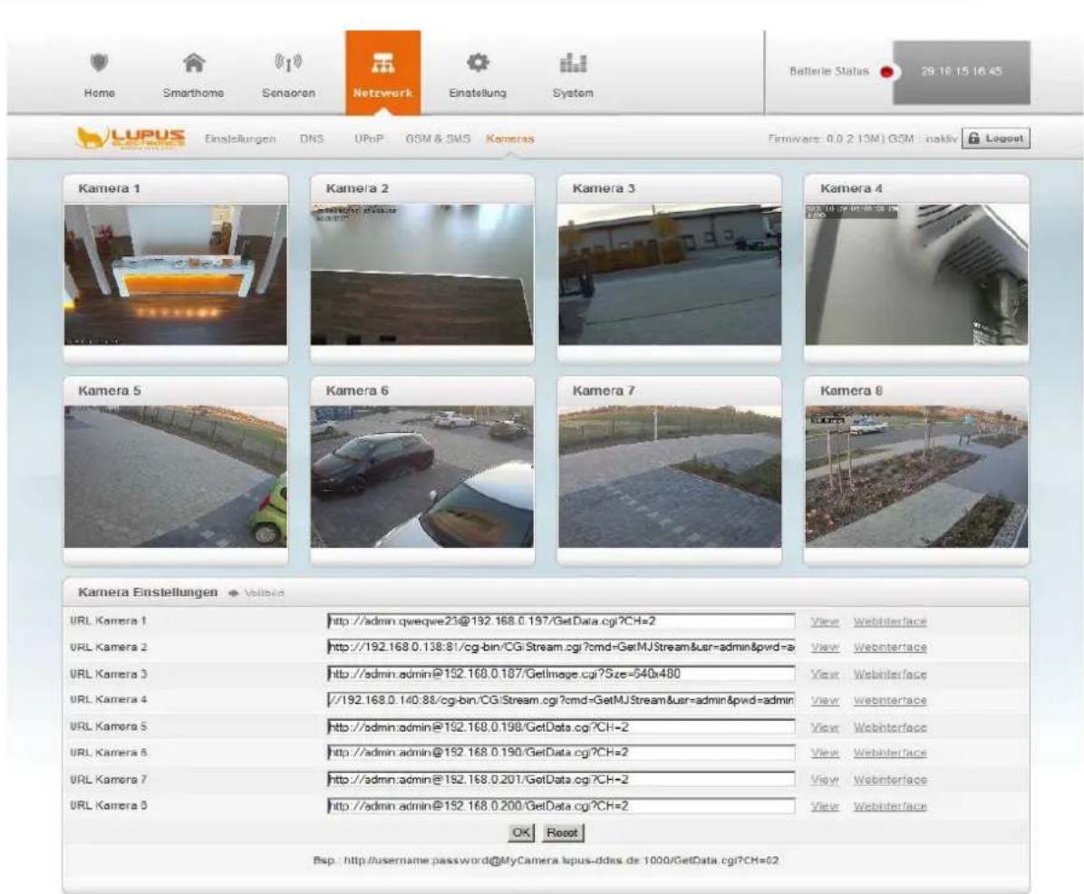Open the Kamera 5 video thumbnail
The height and width of the screenshot is (894, 1084).
pyautogui.click(x=176, y=476)
